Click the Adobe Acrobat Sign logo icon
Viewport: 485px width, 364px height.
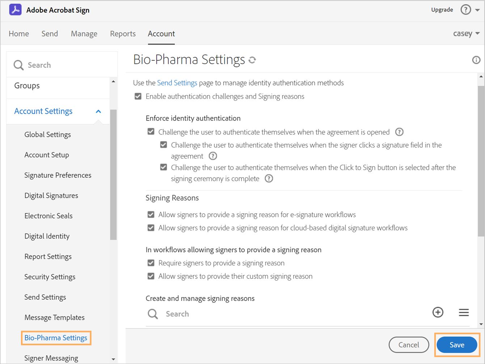pos(15,10)
